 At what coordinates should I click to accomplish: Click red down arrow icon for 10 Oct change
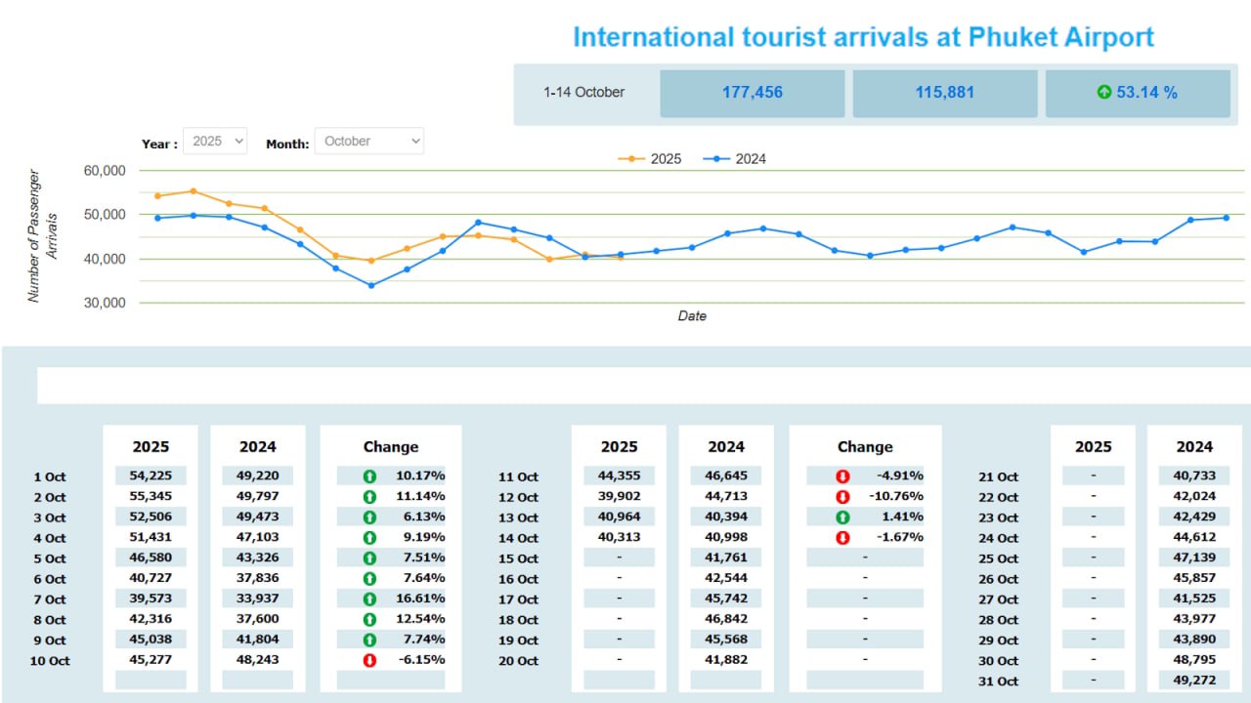(369, 660)
